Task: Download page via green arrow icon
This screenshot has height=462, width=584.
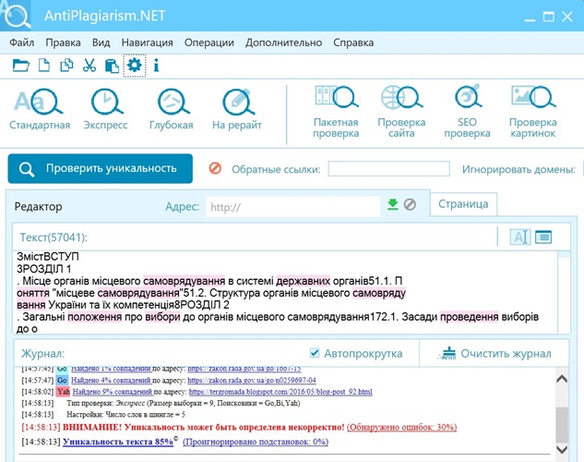Action: click(x=392, y=204)
